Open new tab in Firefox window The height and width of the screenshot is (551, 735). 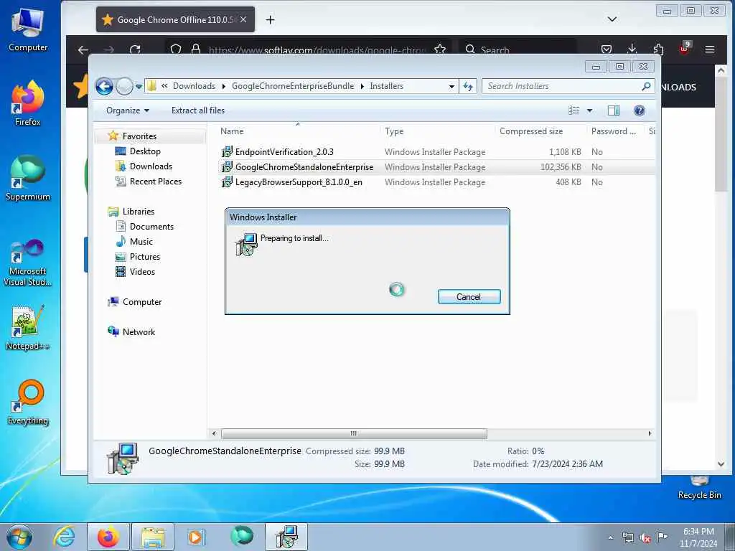point(270,19)
